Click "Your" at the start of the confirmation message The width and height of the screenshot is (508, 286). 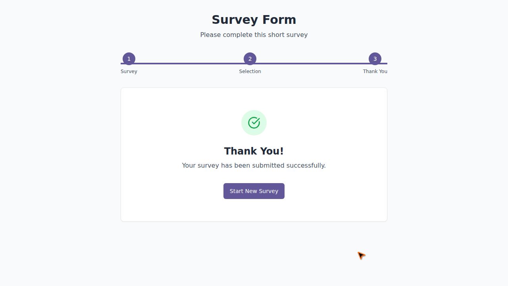tap(189, 166)
